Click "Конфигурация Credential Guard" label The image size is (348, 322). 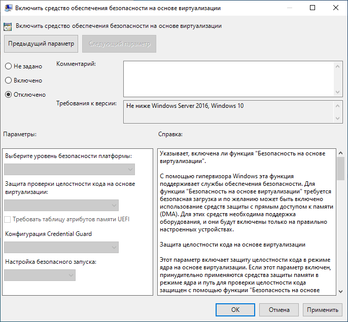48,234
